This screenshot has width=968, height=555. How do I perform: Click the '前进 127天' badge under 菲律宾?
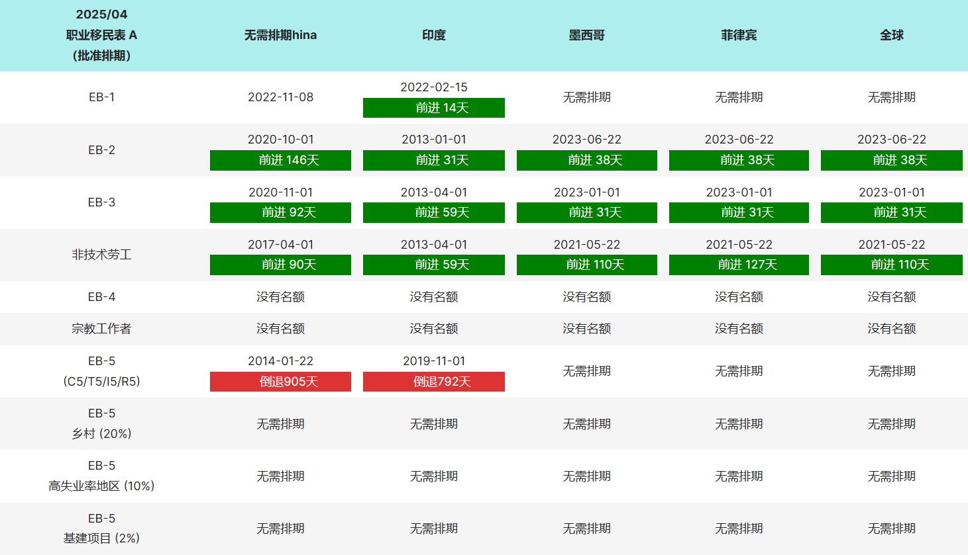(x=739, y=265)
